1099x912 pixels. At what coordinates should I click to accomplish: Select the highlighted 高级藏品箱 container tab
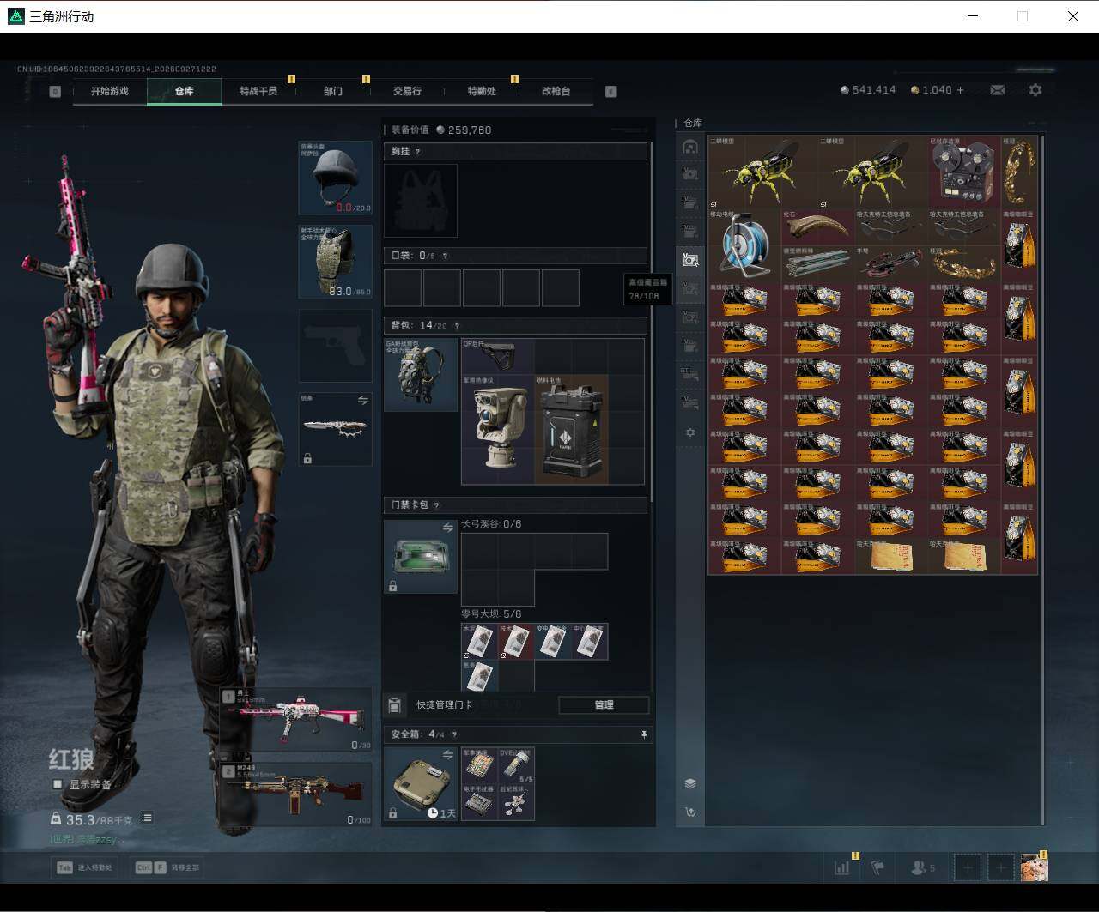[689, 259]
